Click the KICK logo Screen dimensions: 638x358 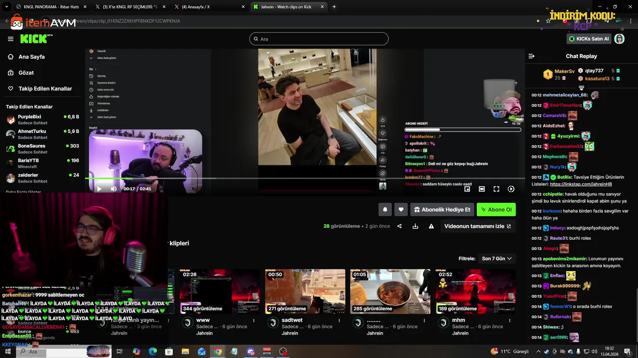click(x=36, y=39)
